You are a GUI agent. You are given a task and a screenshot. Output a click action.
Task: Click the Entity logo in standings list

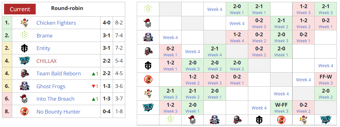click(x=25, y=48)
